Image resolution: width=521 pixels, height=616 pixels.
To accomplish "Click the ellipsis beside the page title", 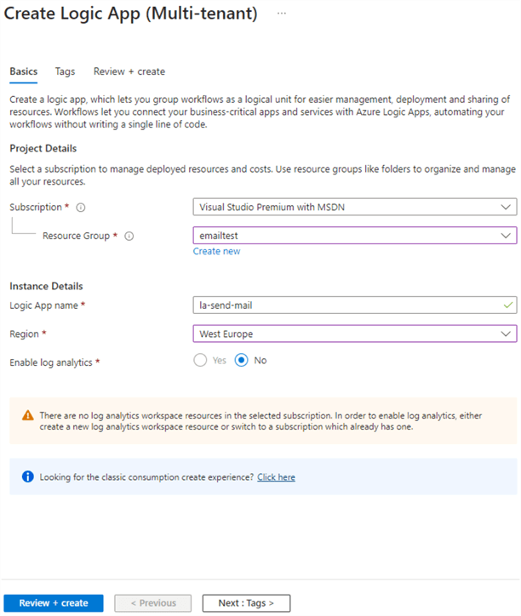I will pyautogui.click(x=282, y=14).
